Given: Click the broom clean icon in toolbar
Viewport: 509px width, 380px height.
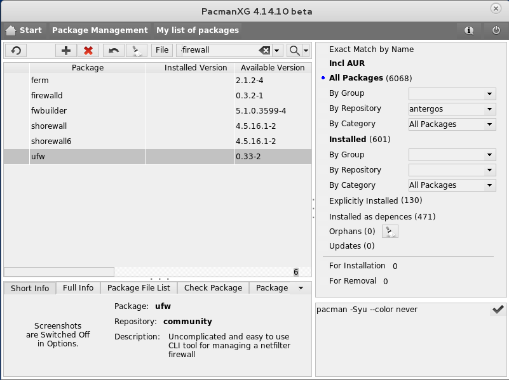Looking at the screenshot, I should point(136,50).
